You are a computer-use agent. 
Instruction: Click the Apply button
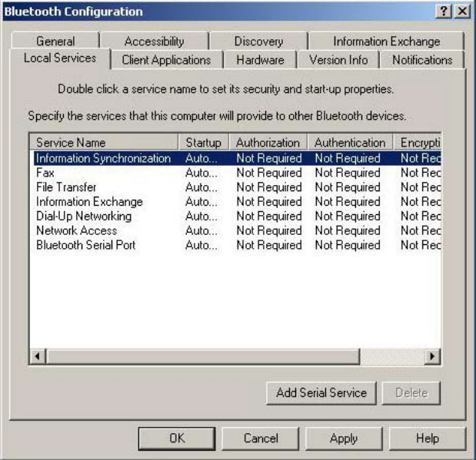pyautogui.click(x=344, y=438)
